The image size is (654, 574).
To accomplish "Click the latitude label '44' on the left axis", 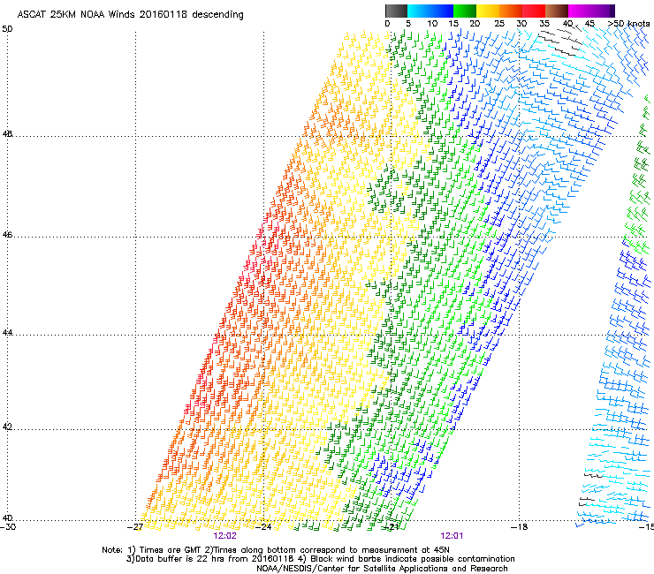I will [7, 333].
